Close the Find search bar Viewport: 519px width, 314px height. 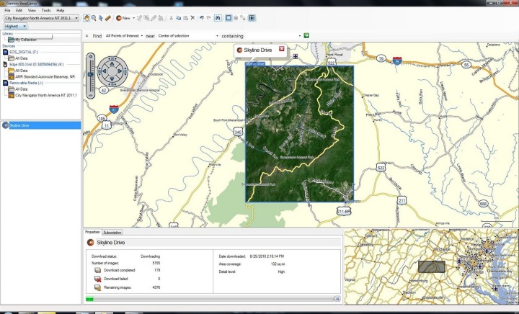[87, 35]
